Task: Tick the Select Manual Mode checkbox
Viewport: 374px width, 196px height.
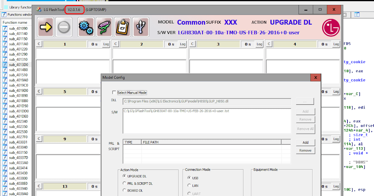Action: click(x=114, y=92)
